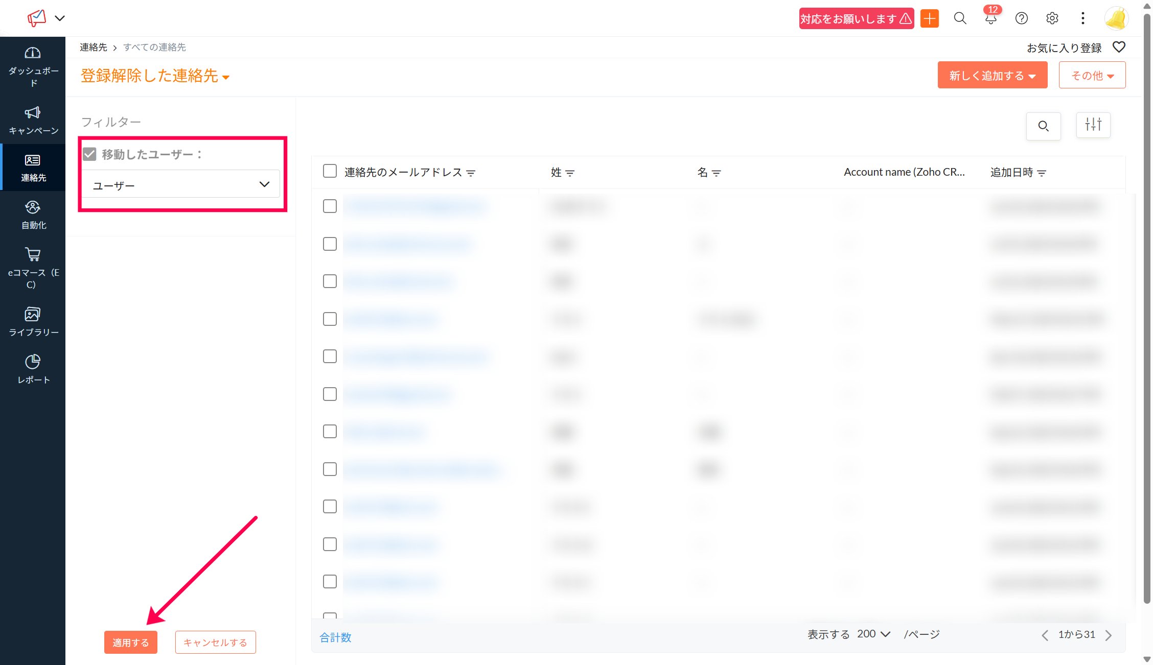Viewport: 1153px width, 665px height.
Task: Open the vertical three-dots menu
Action: (x=1082, y=19)
